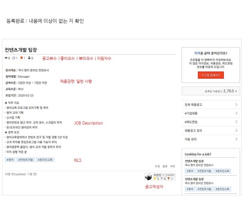The image size is (244, 217).
Task: Click the applicant count person icon
Action: click(x=29, y=58)
